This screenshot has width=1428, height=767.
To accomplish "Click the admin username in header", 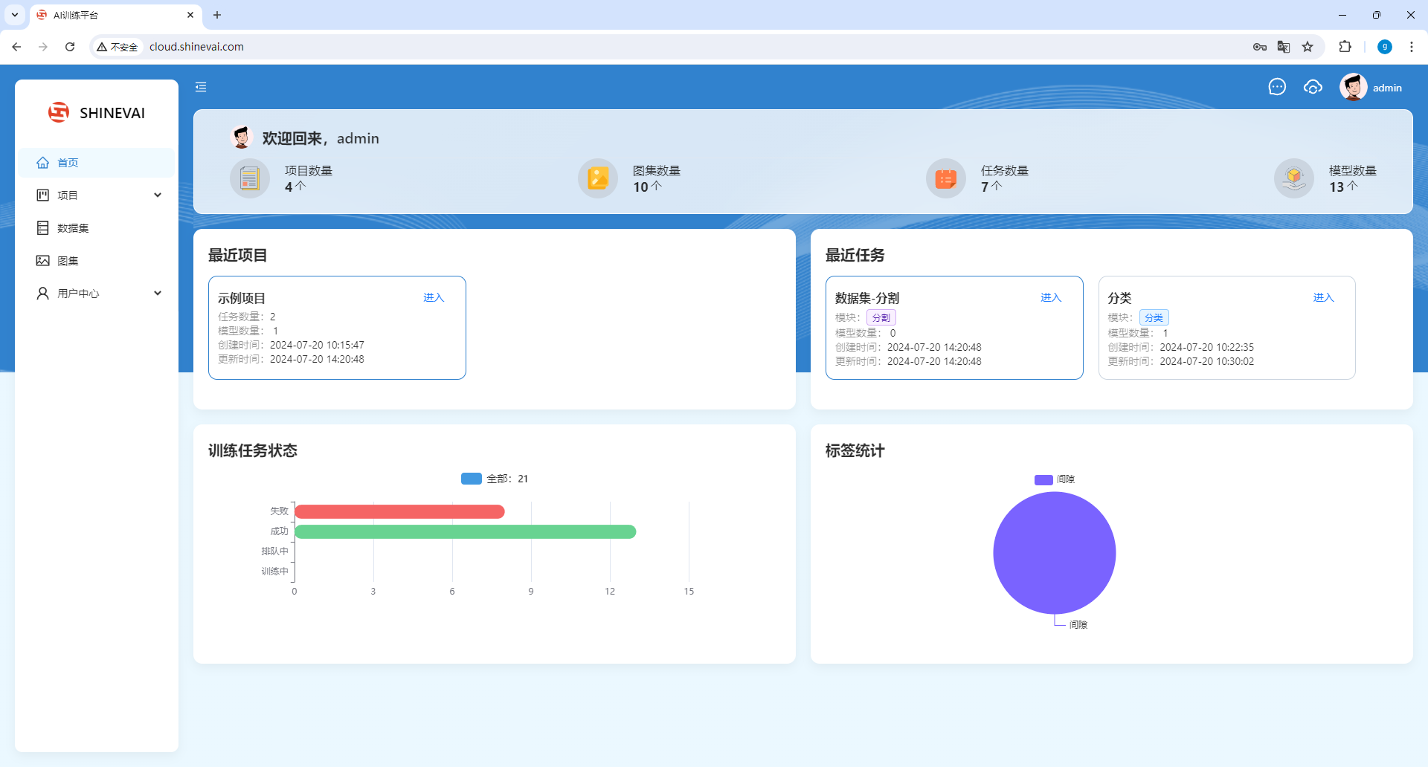I will pyautogui.click(x=1387, y=88).
